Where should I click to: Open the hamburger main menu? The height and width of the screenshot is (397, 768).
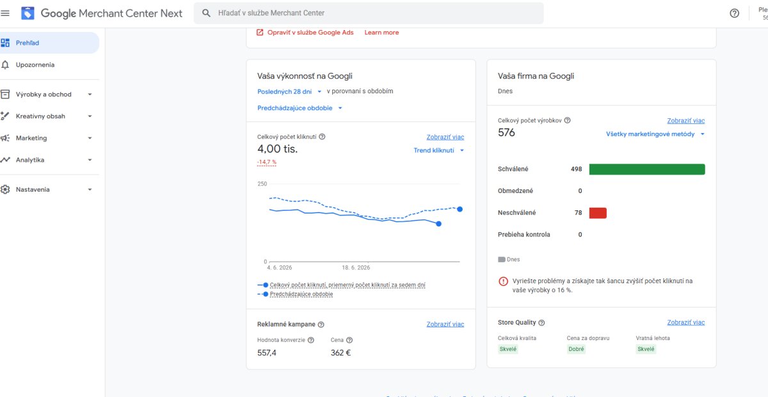[x=5, y=13]
